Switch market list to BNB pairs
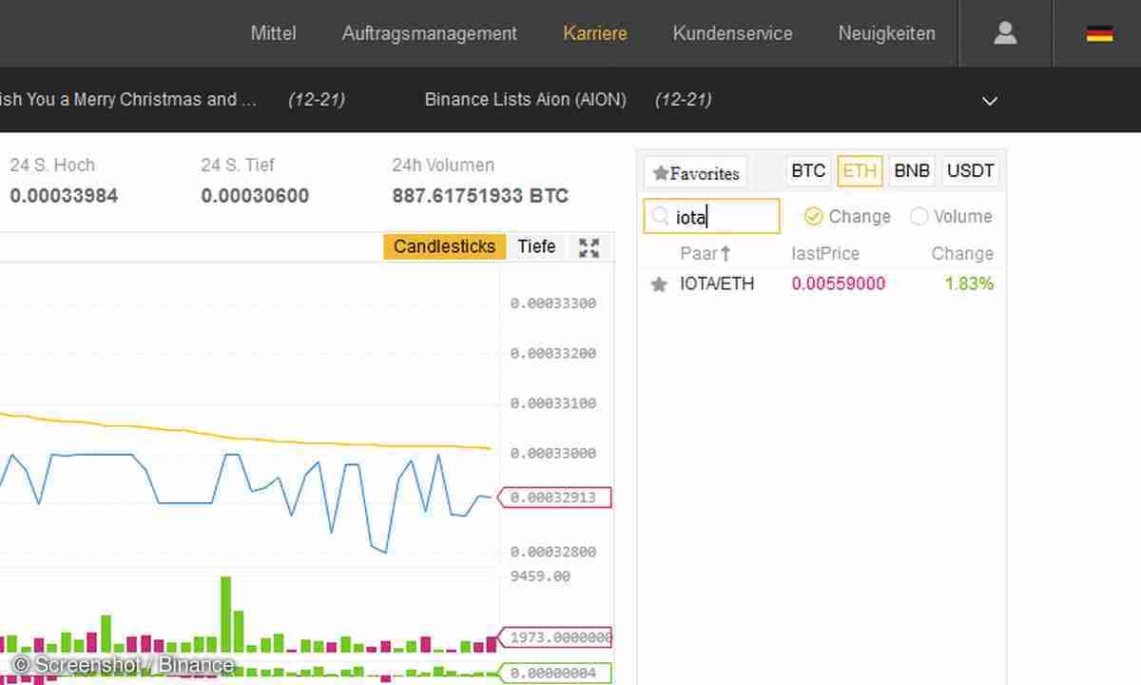This screenshot has width=1141, height=685. point(911,170)
